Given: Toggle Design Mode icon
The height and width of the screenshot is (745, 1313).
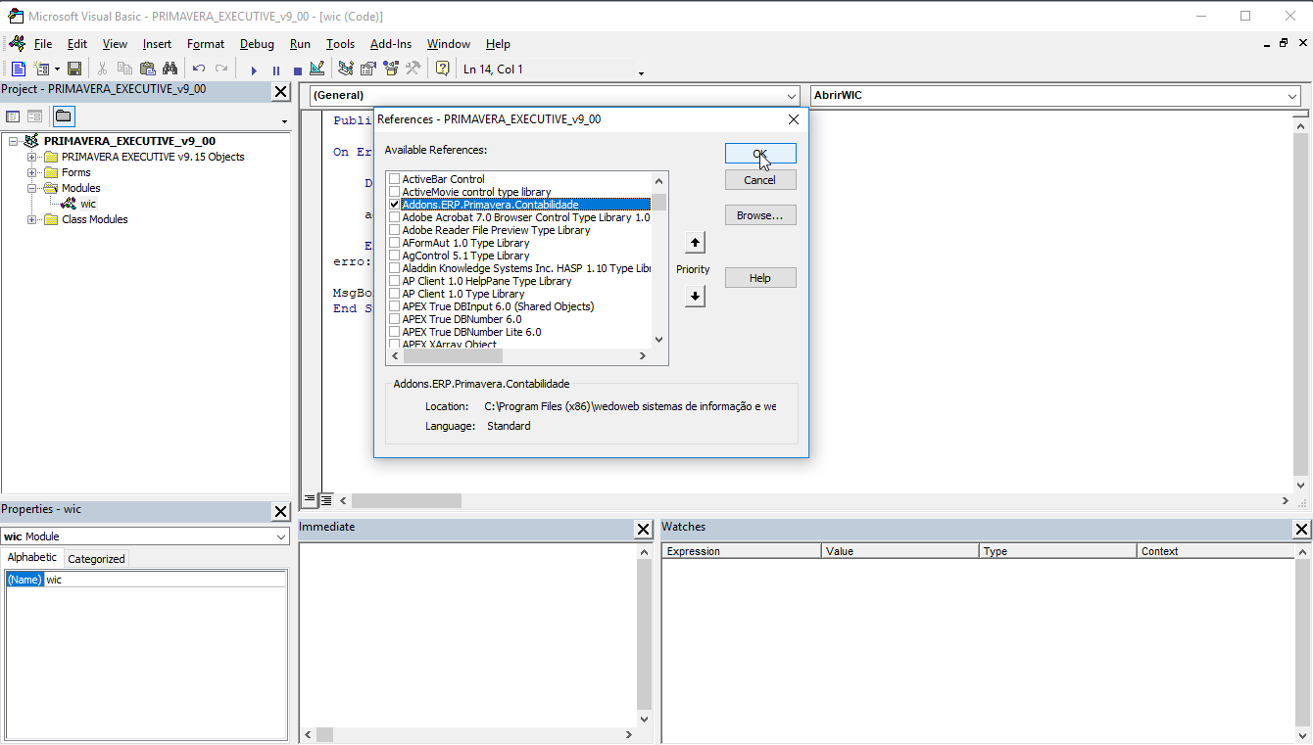Looking at the screenshot, I should coord(316,69).
